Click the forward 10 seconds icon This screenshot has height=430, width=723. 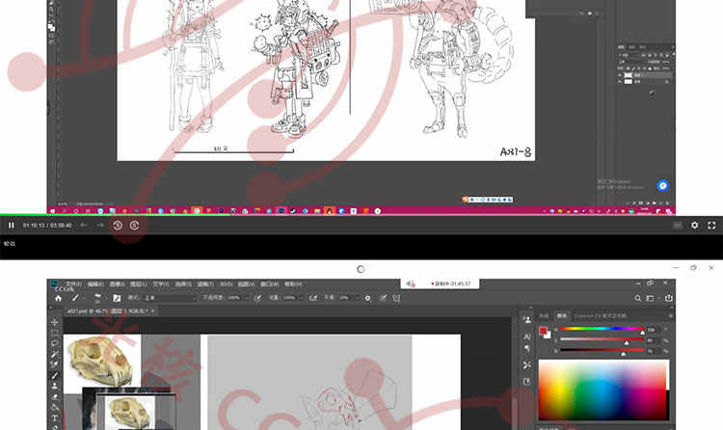[x=135, y=225]
